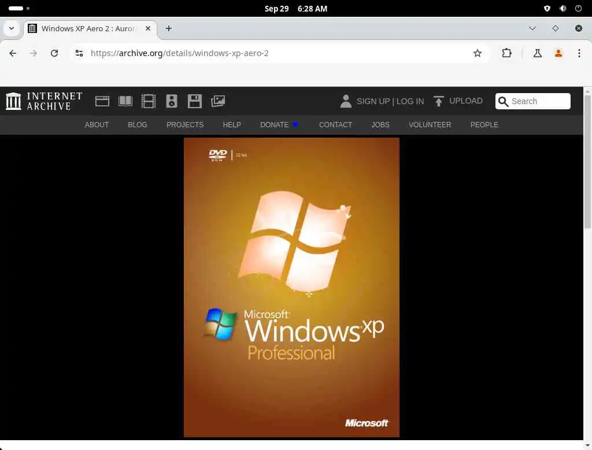Viewport: 592px width, 450px height.
Task: Click the address bar URL
Action: click(x=180, y=53)
